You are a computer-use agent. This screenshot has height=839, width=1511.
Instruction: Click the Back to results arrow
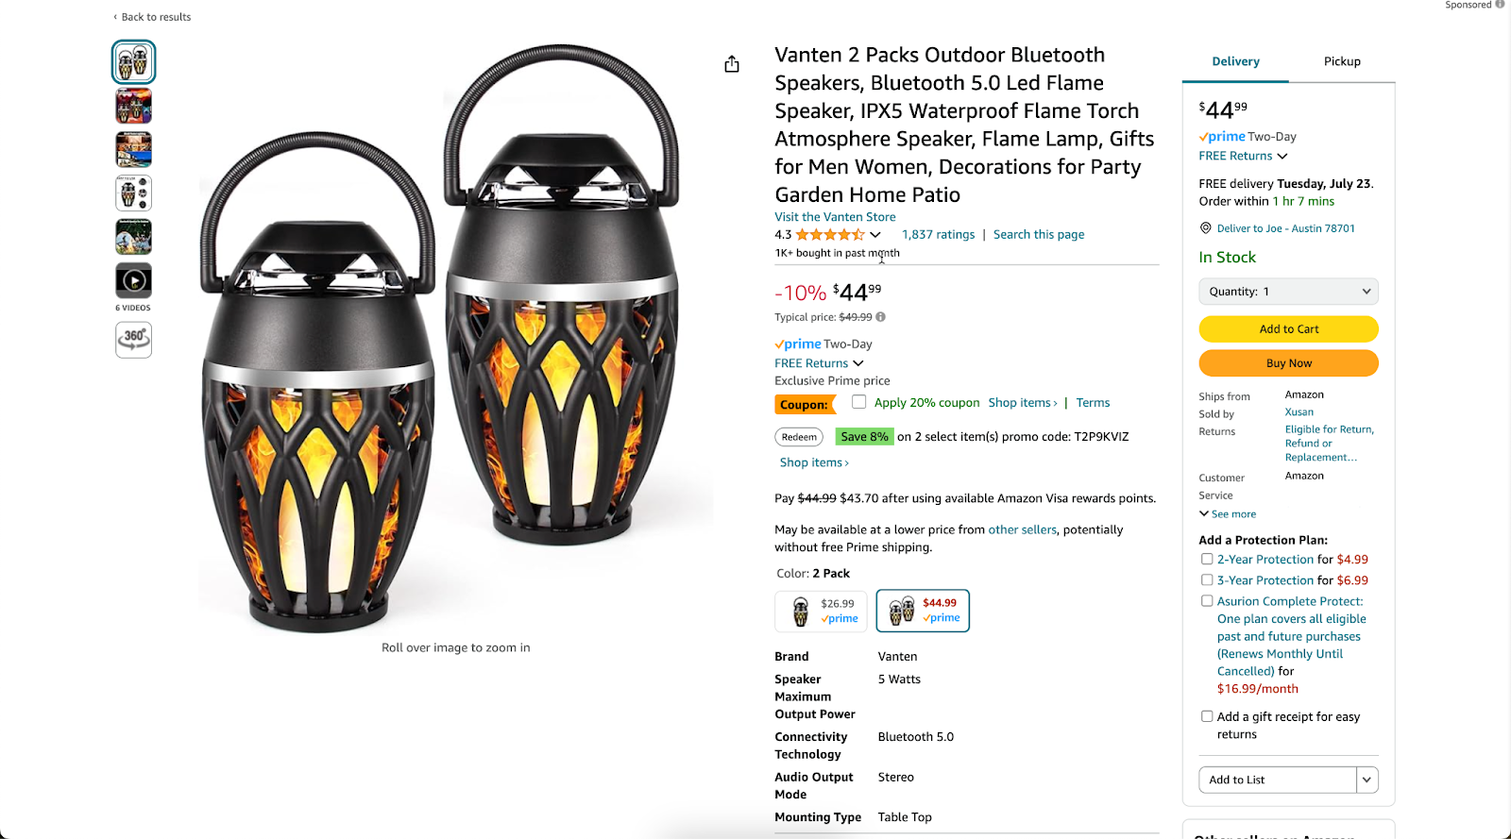[114, 16]
